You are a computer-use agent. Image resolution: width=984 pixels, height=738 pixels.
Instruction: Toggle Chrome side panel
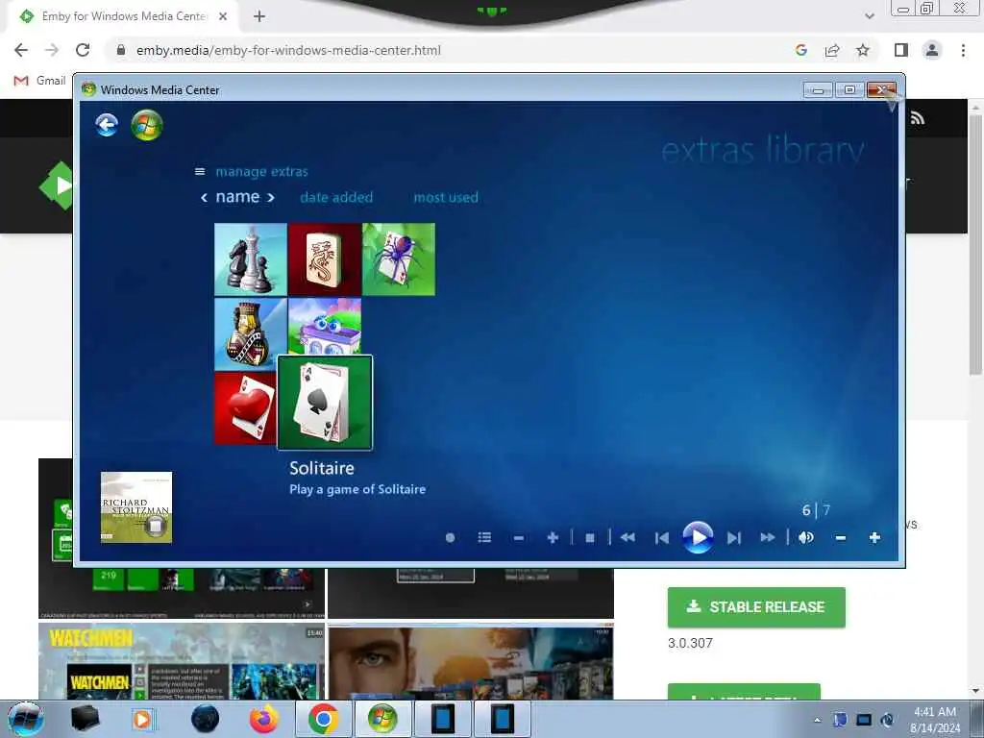901,50
